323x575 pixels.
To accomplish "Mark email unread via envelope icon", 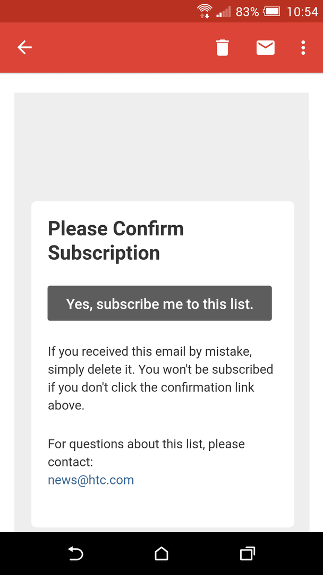I will [266, 48].
